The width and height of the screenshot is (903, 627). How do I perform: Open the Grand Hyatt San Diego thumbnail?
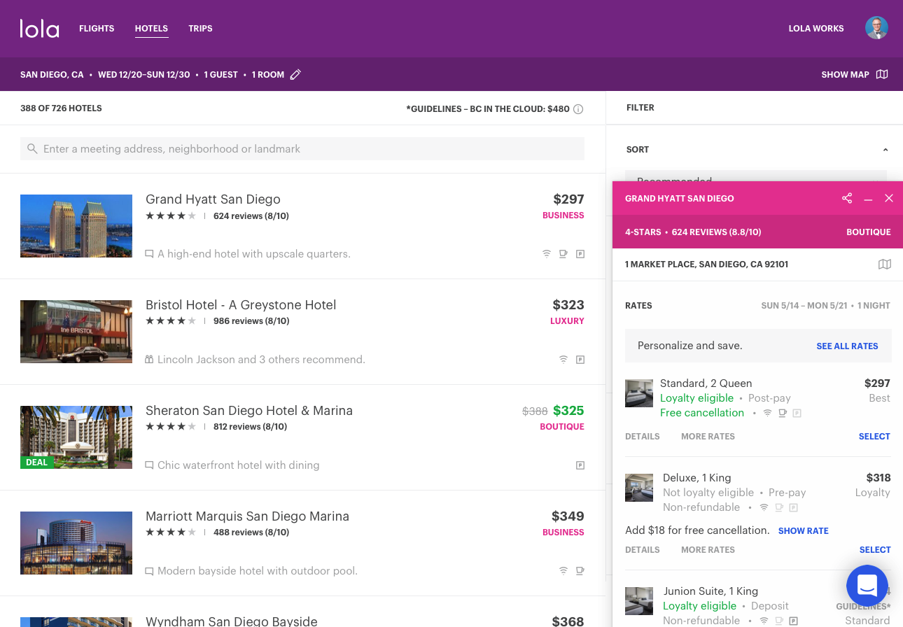[76, 226]
